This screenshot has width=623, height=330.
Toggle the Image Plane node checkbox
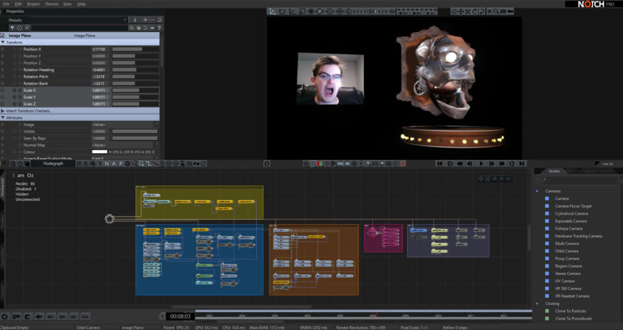(3, 36)
